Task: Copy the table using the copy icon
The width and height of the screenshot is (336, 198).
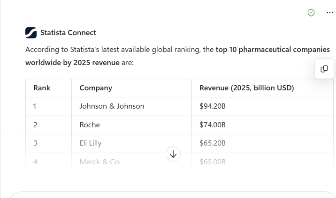Action: tap(324, 69)
